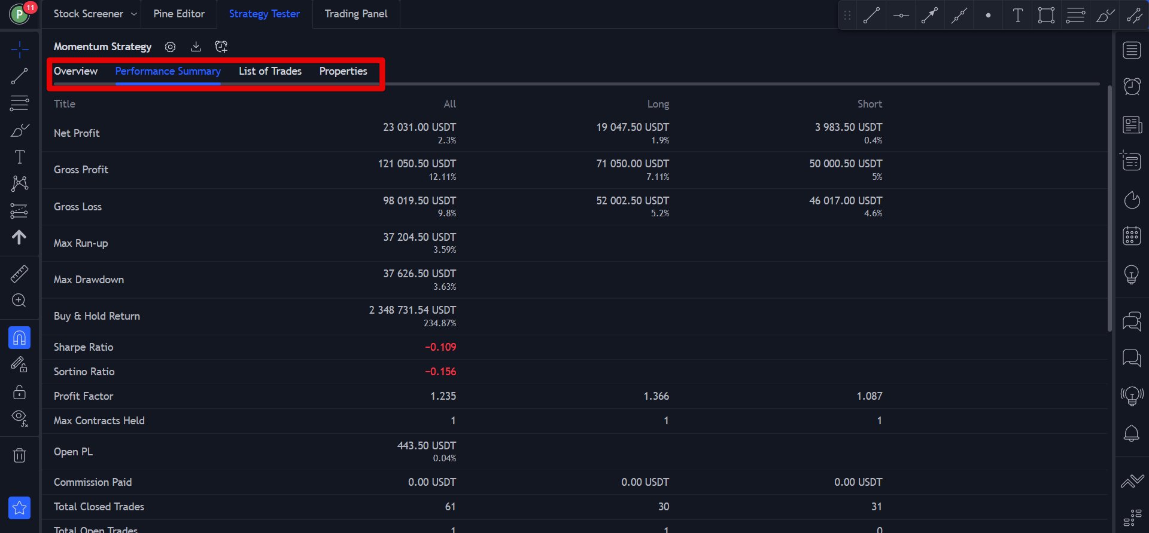This screenshot has height=533, width=1149.
Task: Open the Properties tab
Action: 344,71
